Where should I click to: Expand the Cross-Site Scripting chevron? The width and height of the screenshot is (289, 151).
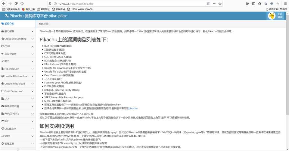click(x=33, y=39)
